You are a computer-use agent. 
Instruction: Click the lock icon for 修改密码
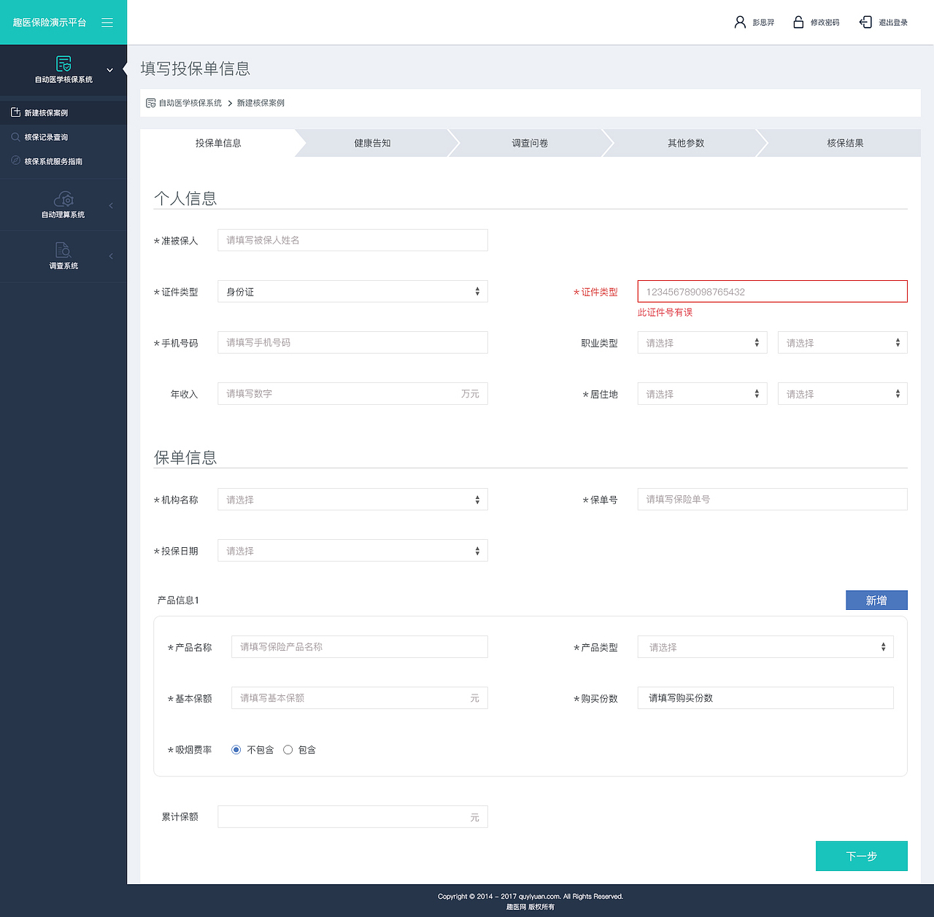click(798, 22)
